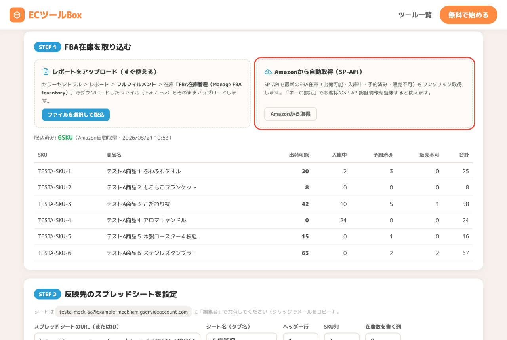Click 出荷可能 value 15 for TESTA-SKU-5

(x=305, y=236)
